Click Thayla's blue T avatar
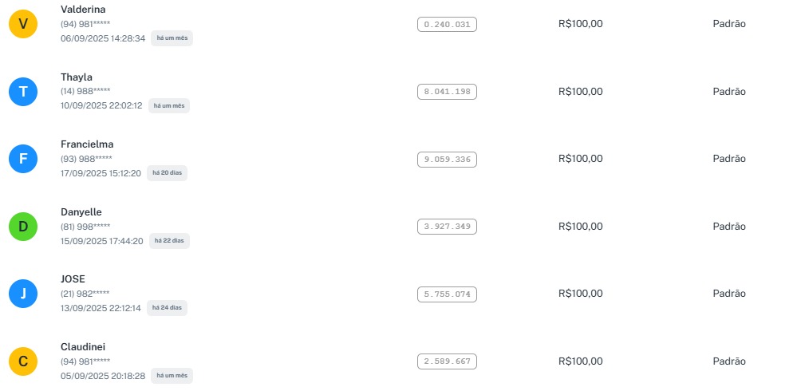Screen dimensions: 793x391 23,92
